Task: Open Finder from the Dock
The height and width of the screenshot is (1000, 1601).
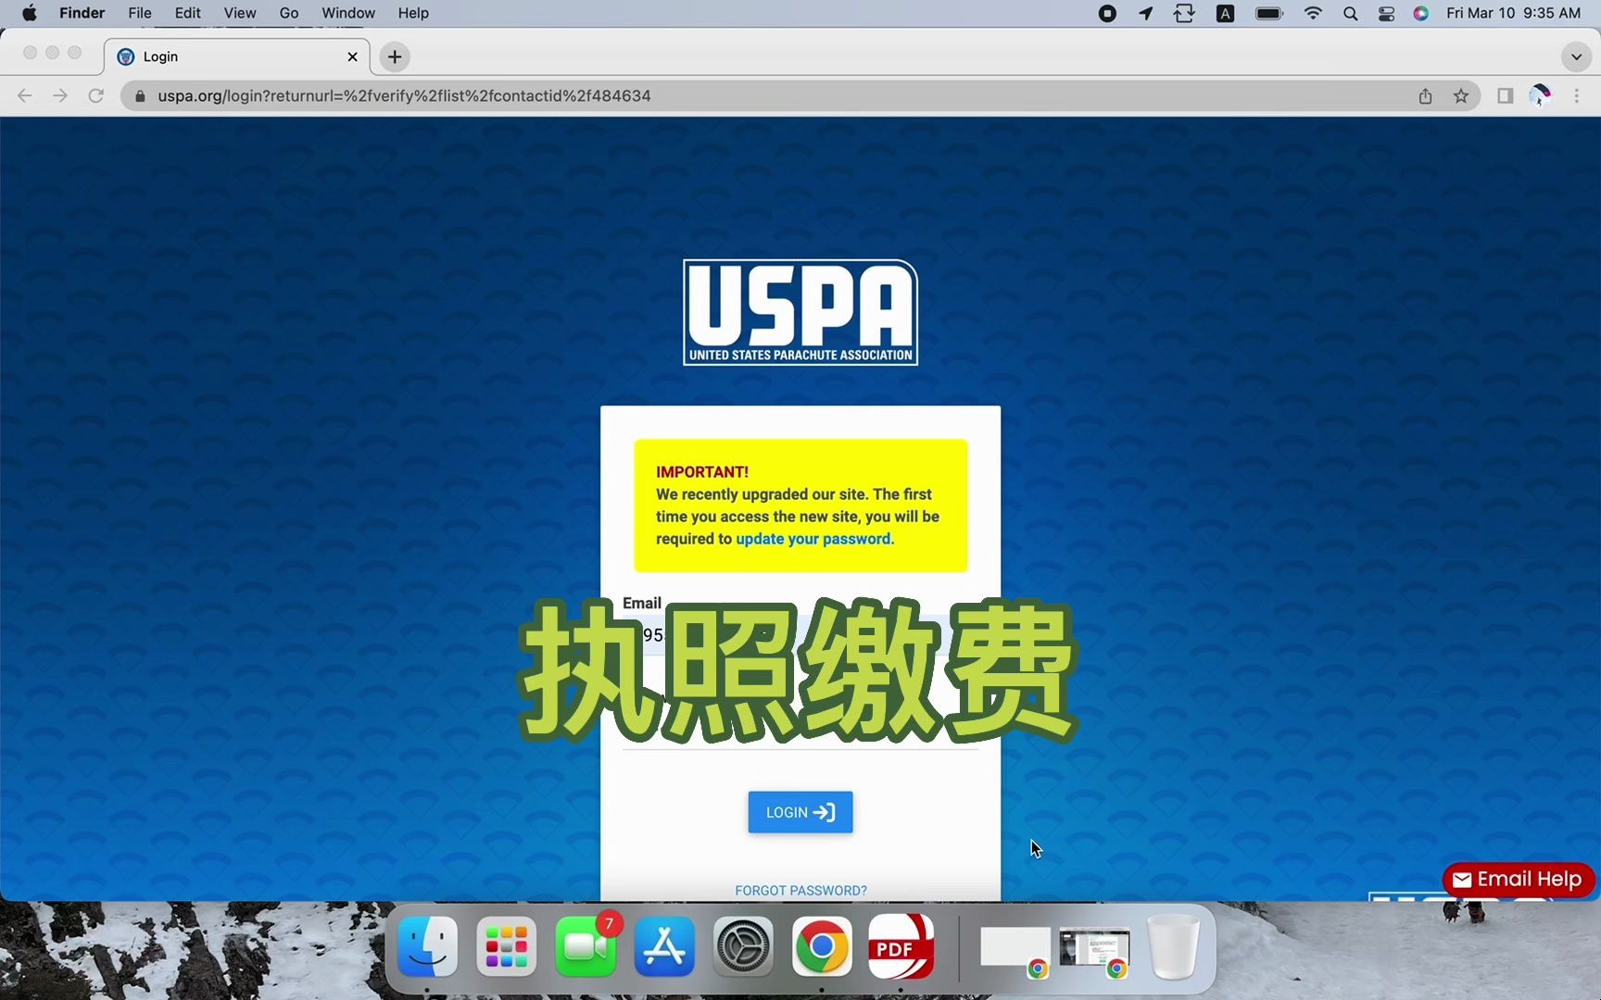Action: tap(427, 947)
